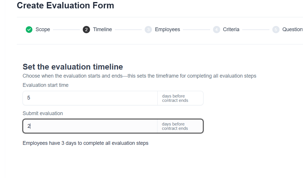Click into the Submit evaluation input field

click(90, 126)
